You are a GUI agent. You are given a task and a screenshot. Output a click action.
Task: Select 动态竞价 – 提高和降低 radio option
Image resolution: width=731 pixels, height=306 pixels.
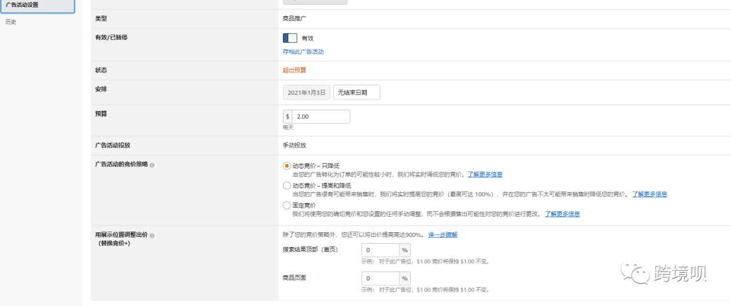click(287, 185)
